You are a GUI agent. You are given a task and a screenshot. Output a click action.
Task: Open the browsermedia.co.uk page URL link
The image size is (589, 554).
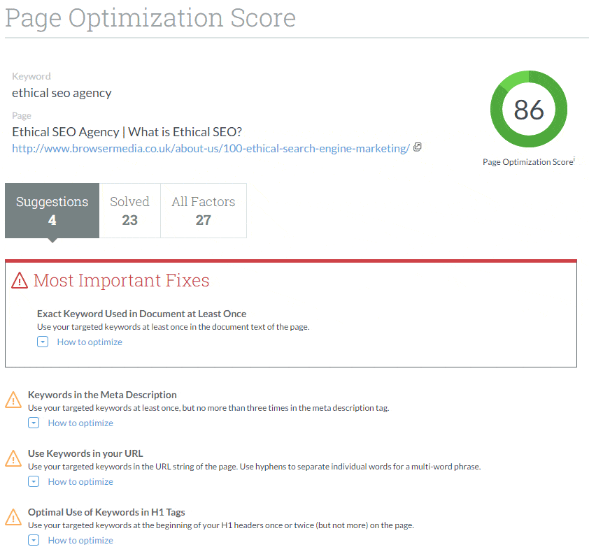[x=211, y=149]
